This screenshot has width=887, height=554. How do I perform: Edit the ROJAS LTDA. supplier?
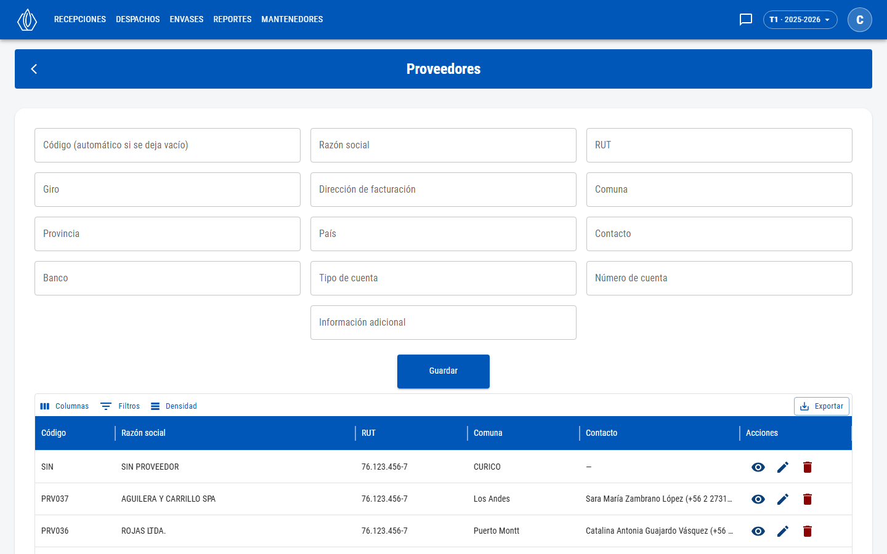click(x=783, y=531)
